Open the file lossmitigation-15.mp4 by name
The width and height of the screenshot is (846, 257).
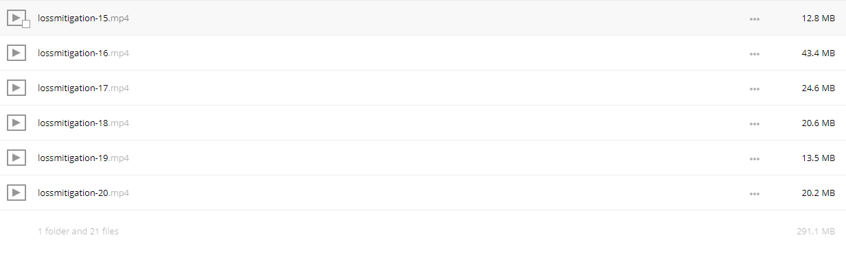pyautogui.click(x=84, y=19)
